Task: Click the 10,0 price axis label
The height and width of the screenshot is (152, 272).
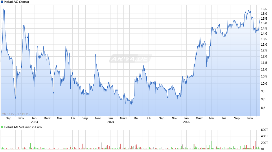Action: pos(264,84)
